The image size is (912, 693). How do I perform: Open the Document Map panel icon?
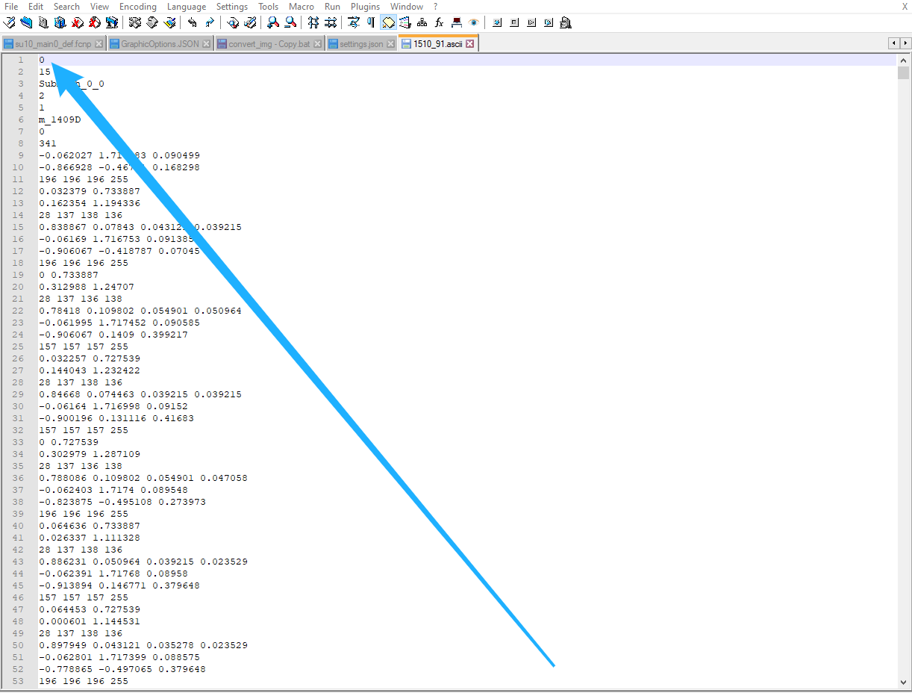click(422, 22)
